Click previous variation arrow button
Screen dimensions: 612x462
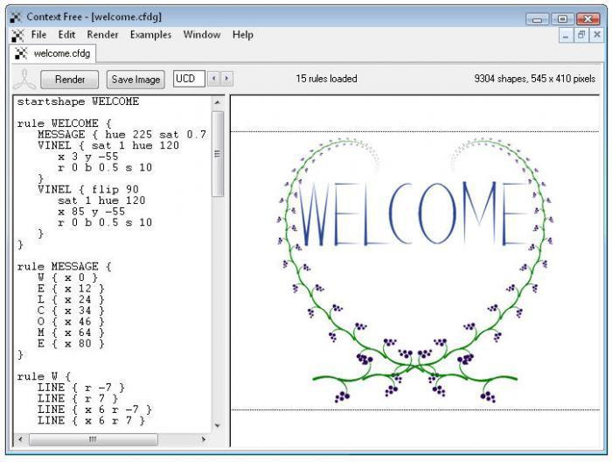click(213, 79)
